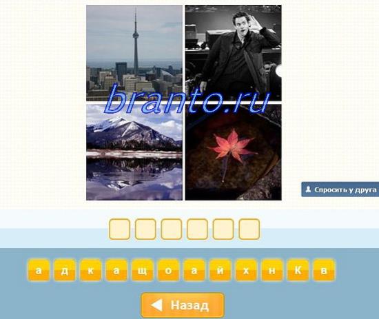Click the person icon on Спросить у друга
379x319 pixels.
pyautogui.click(x=308, y=189)
